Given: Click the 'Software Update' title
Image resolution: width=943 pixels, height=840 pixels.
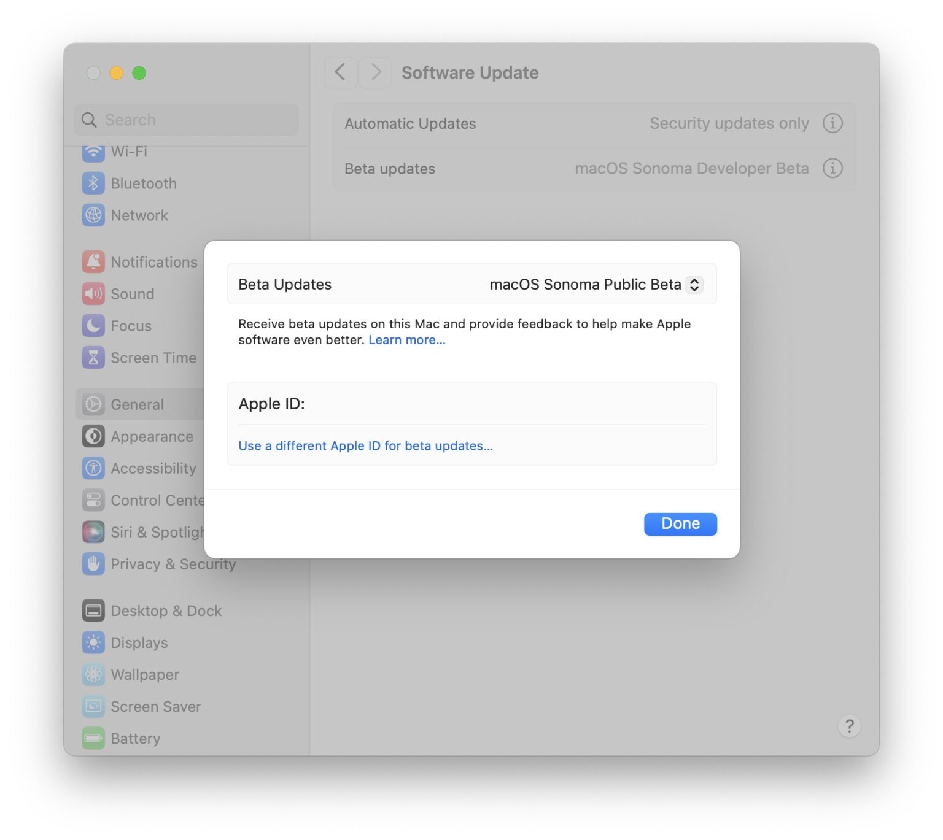Looking at the screenshot, I should pyautogui.click(x=470, y=72).
